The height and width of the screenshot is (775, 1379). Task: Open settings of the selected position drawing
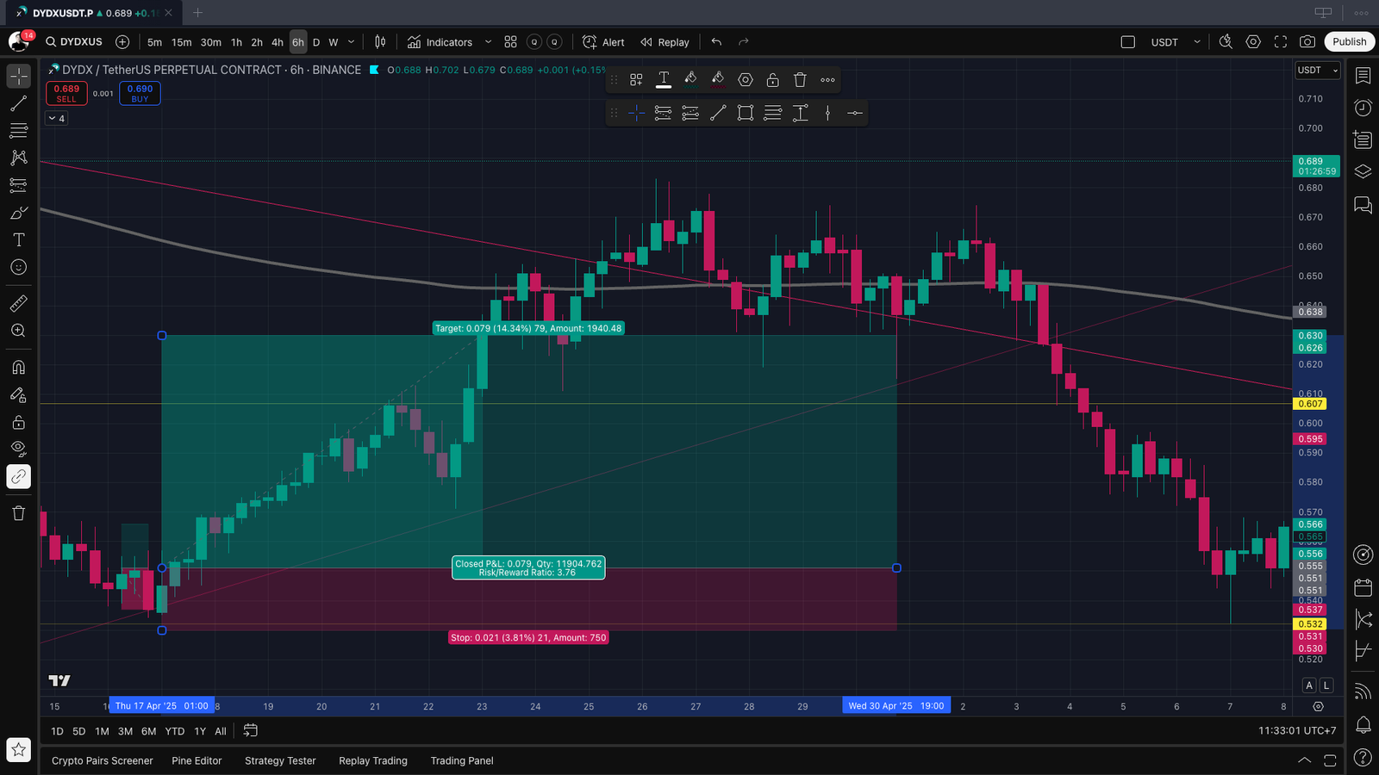(746, 80)
